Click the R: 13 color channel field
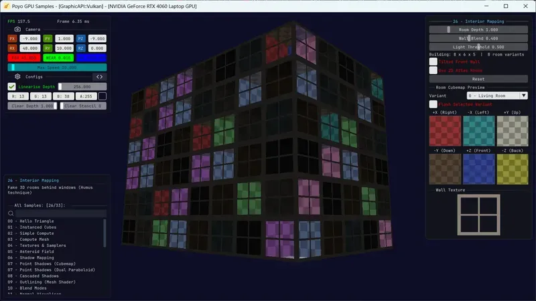Screen dimensions: 536x301 pyautogui.click(x=18, y=96)
